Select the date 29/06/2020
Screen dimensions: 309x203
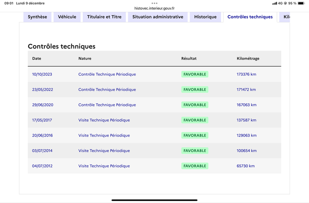(x=42, y=105)
